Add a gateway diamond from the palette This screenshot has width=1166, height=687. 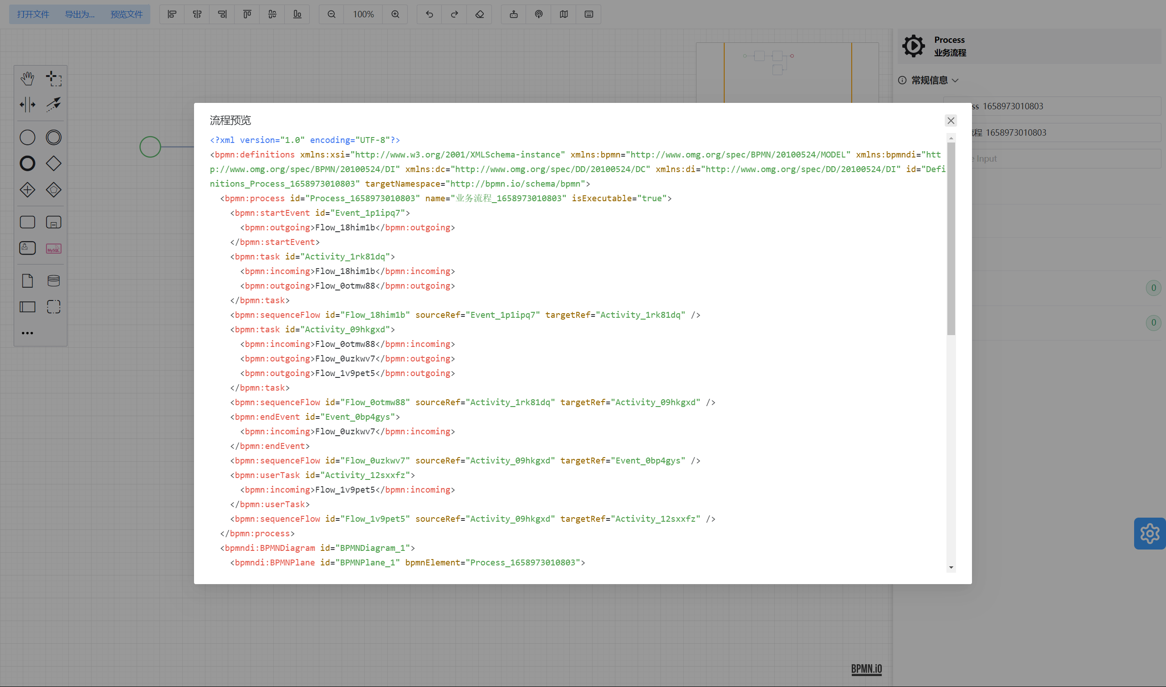(54, 163)
